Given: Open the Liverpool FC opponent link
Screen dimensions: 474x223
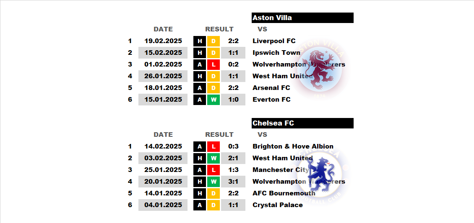Looking at the screenshot, I should point(274,41).
